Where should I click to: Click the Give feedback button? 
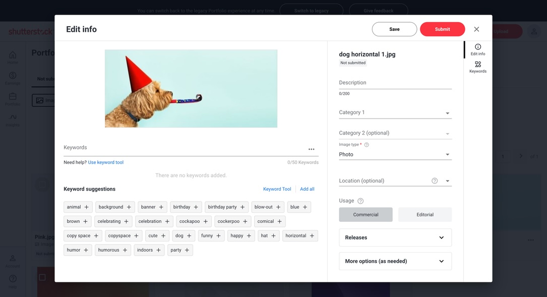tap(379, 11)
